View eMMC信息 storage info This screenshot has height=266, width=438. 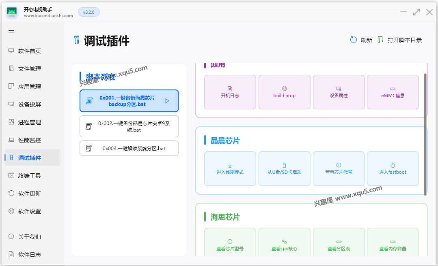[393, 92]
